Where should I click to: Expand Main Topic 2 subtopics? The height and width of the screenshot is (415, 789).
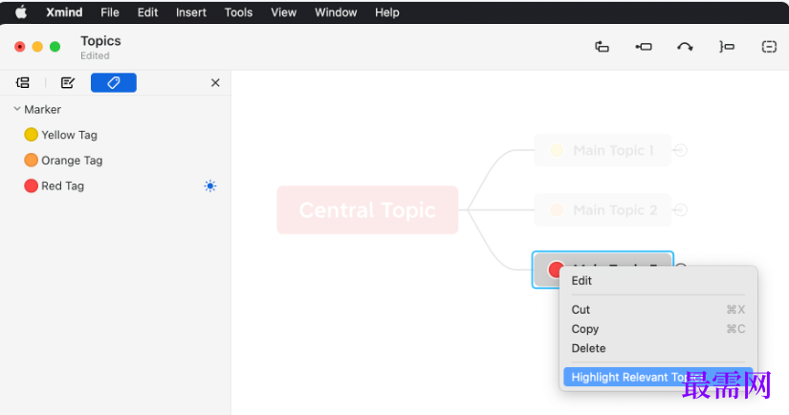(680, 209)
